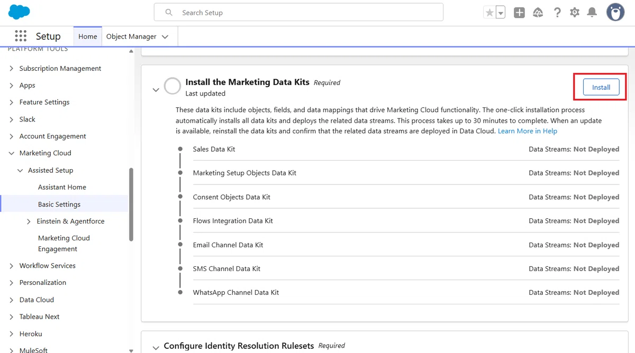Click the sidebar scroll up arrow

click(131, 51)
